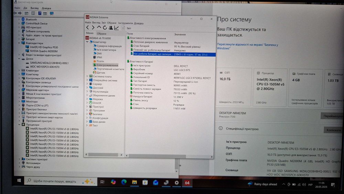The image size is (344, 194).
Task: Expand Дисплей node in AIDA64
Action: [x=87, y=88]
